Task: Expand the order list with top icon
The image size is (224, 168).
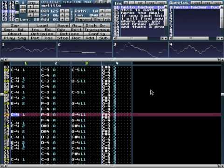Action: point(23,3)
